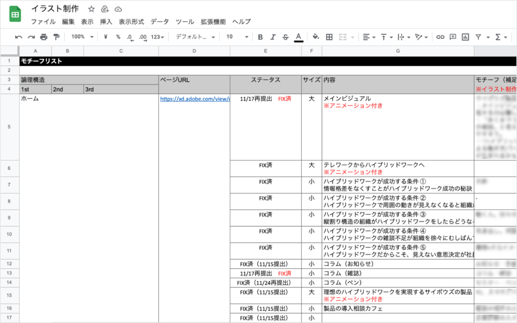Viewport: 517px width, 323px height.
Task: Open the ツール menu
Action: pyautogui.click(x=185, y=22)
